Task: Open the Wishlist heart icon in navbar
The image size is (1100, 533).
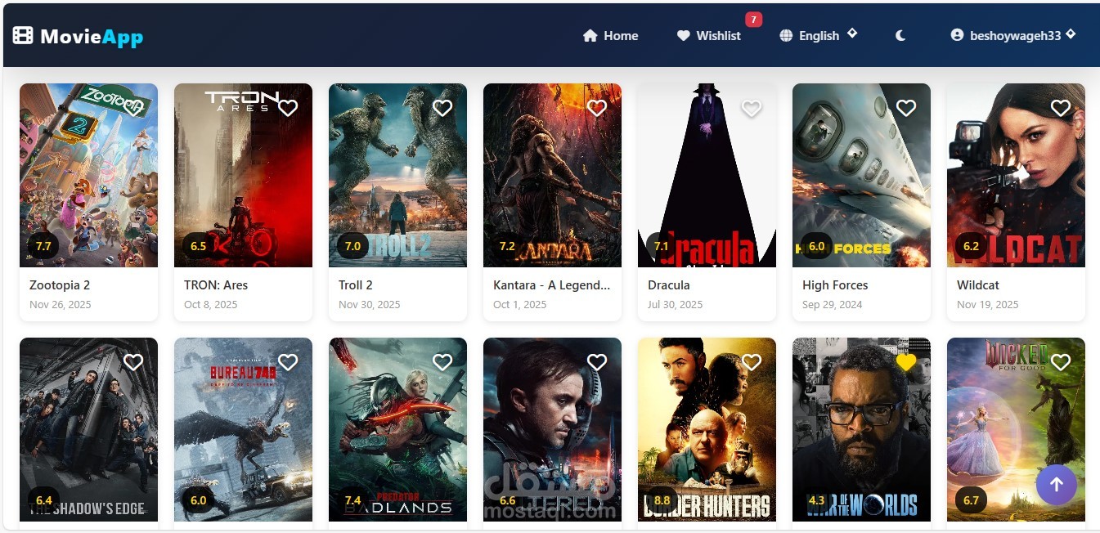Action: coord(684,36)
